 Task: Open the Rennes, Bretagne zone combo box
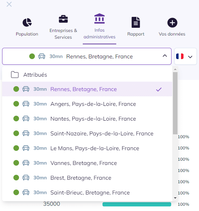point(87,56)
